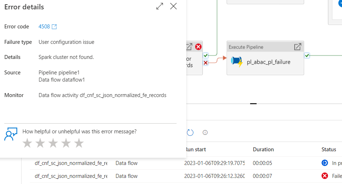Click the pl_abac_pl_failure activity name
This screenshot has height=184, width=342.
tap(268, 62)
